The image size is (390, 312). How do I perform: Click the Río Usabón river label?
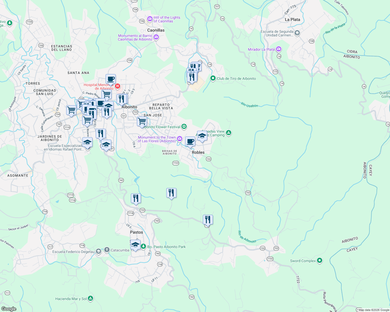point(249,105)
